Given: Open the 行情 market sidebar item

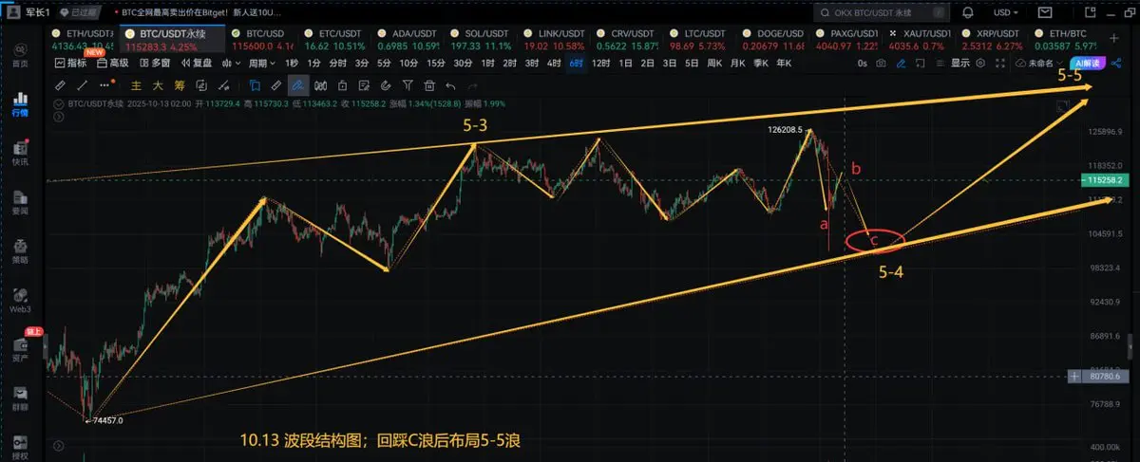Looking at the screenshot, I should point(20,105).
